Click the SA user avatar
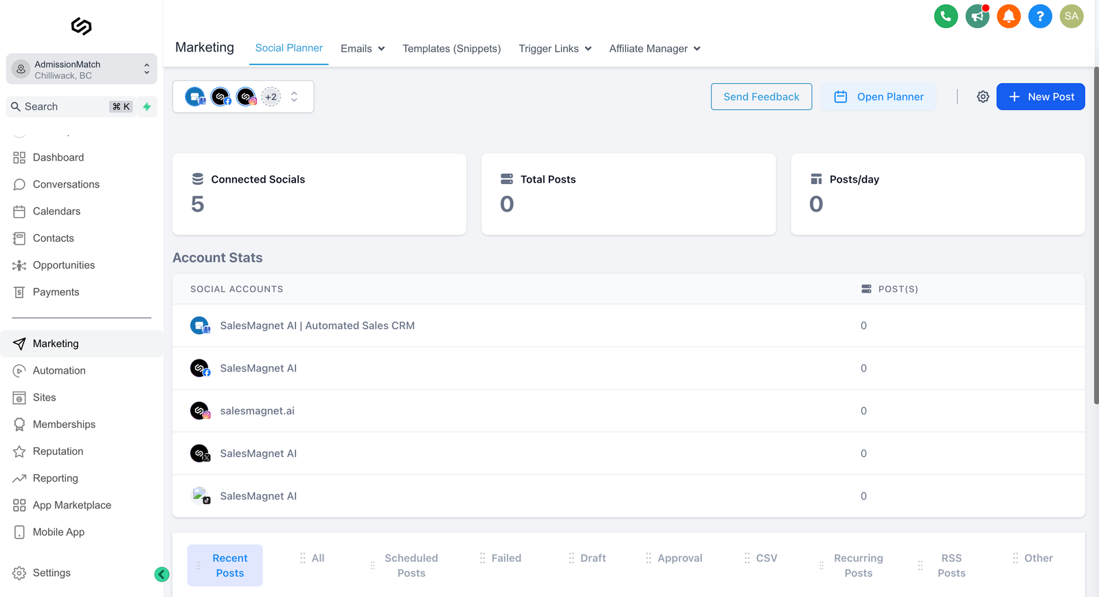1099x597 pixels. (1071, 16)
